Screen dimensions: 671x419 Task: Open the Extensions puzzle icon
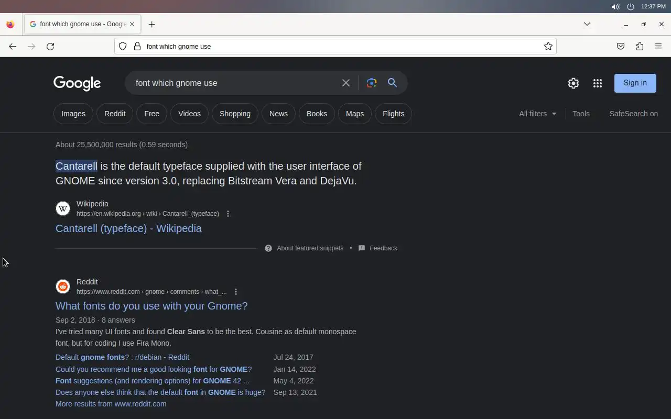640,46
